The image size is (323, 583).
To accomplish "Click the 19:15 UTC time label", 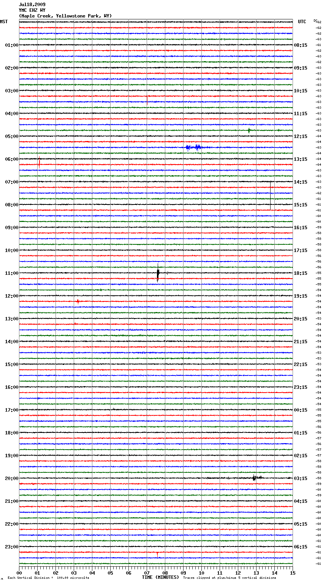I will coord(301,296).
